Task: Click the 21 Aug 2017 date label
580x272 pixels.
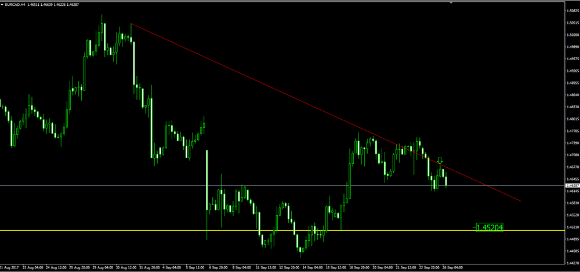Action: pyautogui.click(x=9, y=267)
